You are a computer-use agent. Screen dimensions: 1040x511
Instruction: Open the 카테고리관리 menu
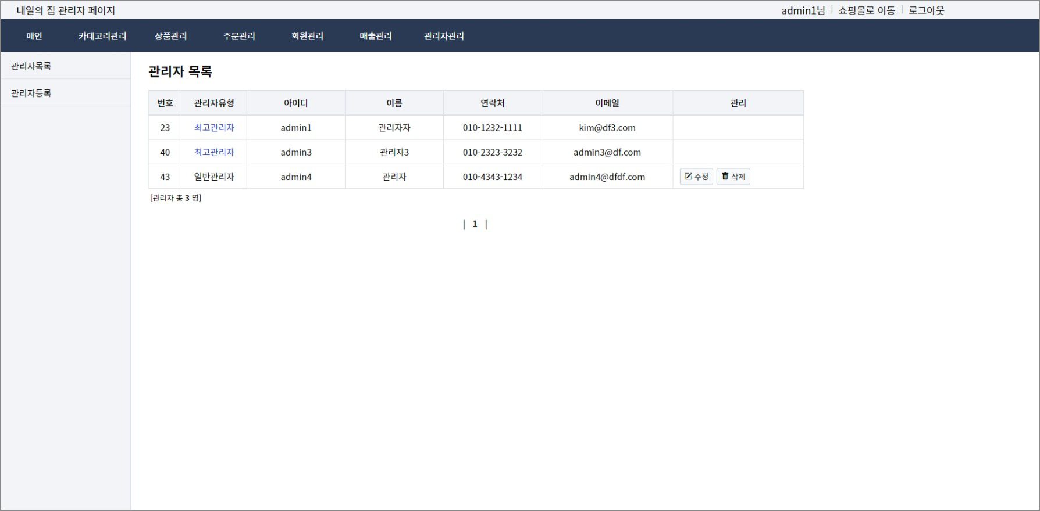[x=102, y=36]
